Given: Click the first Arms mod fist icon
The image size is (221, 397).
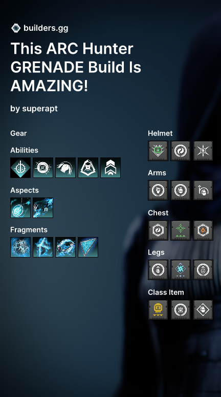Looking at the screenshot, I should coord(158,190).
